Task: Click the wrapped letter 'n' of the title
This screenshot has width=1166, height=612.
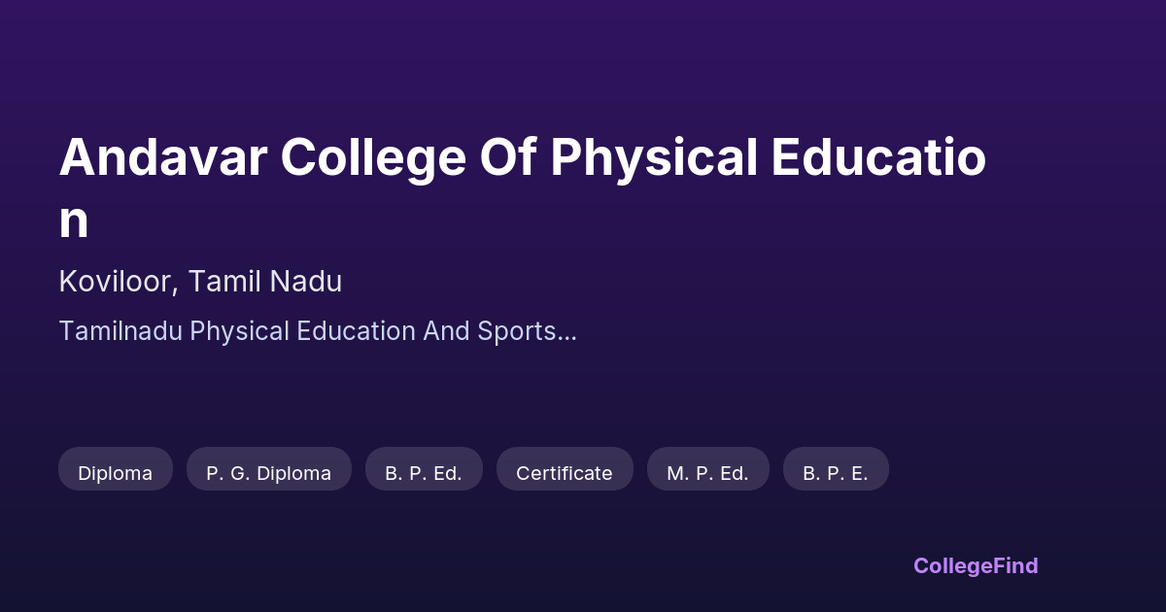Action: click(x=74, y=221)
